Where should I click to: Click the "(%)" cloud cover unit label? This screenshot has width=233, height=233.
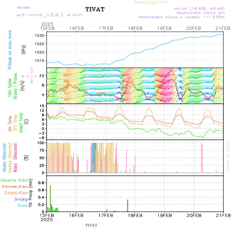26,158
